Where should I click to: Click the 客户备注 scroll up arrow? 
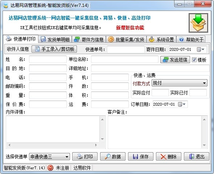point(204,120)
